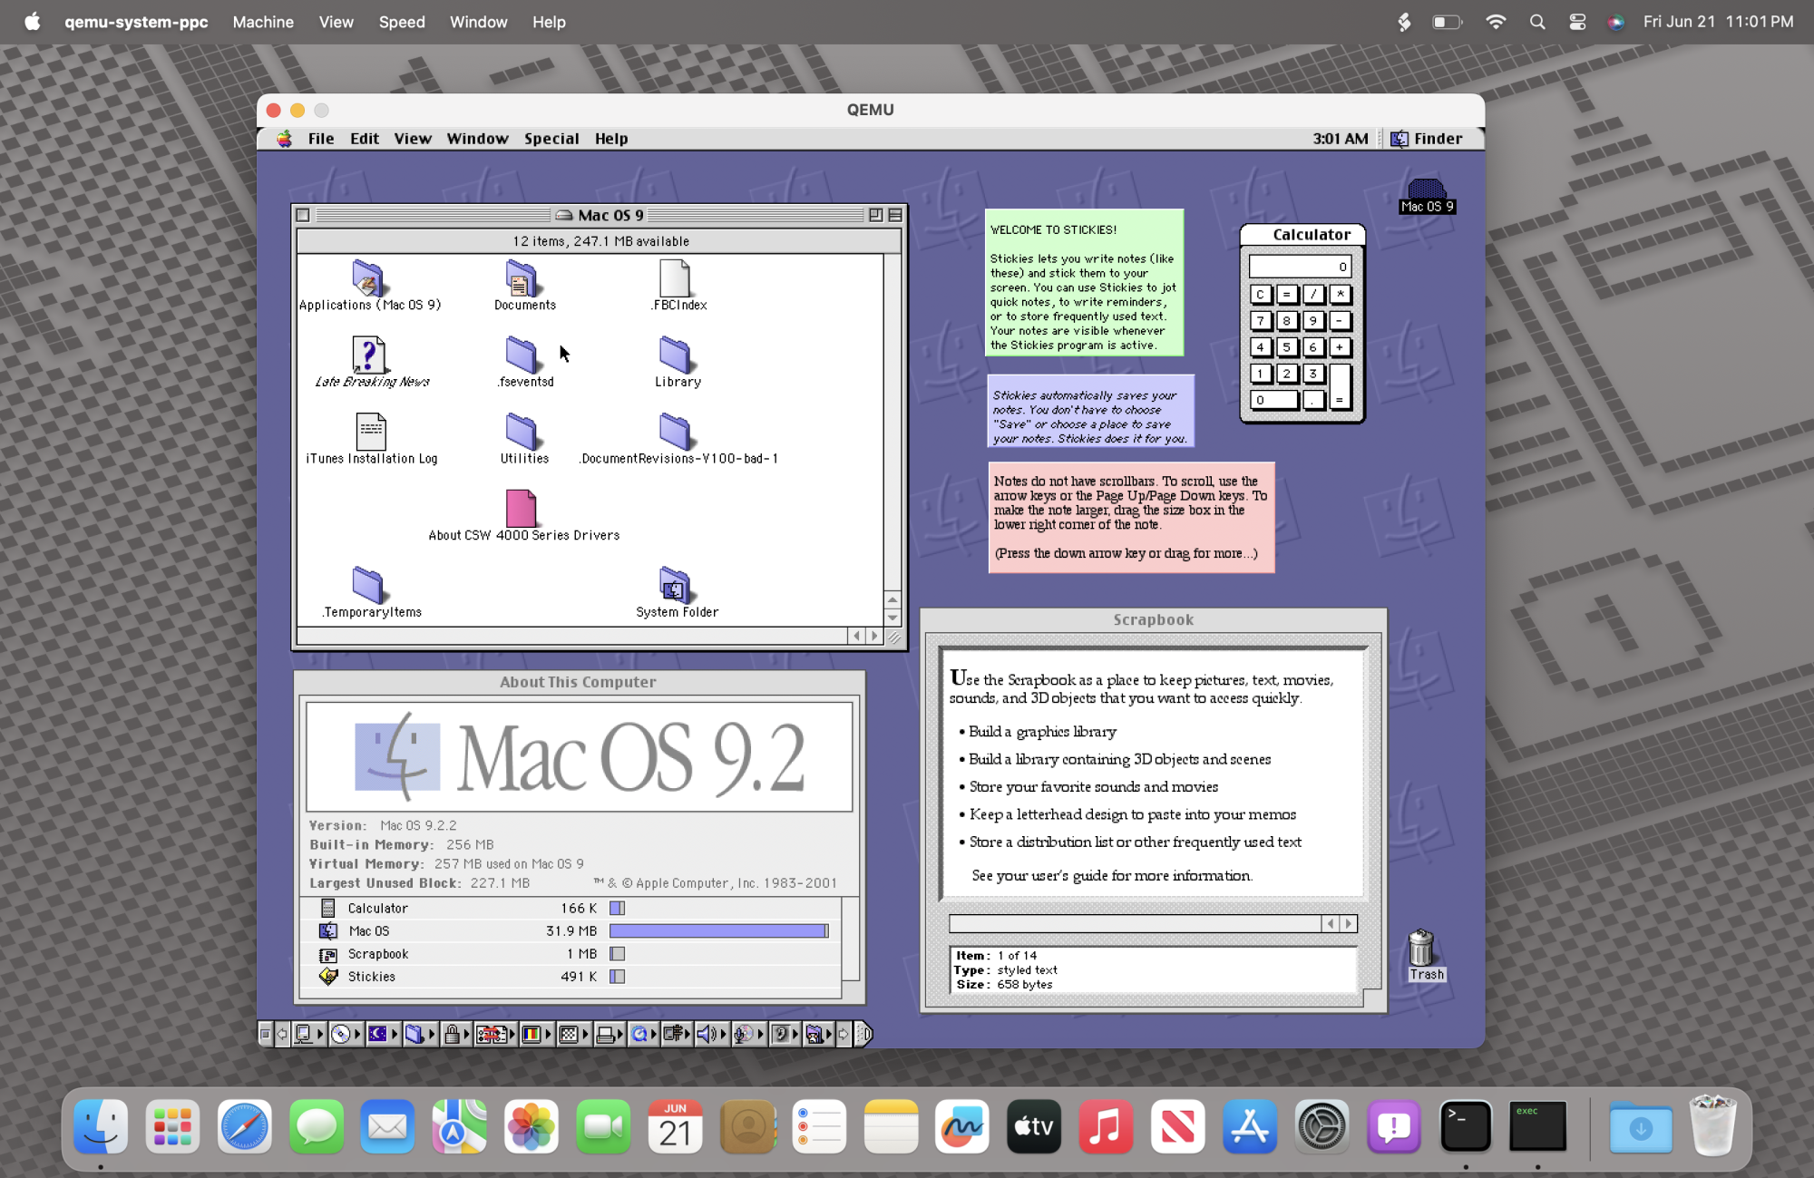Open the Special menu

click(551, 139)
